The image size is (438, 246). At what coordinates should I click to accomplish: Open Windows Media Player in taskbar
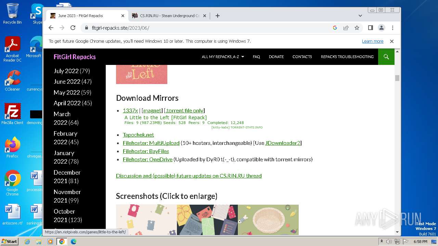pos(50,242)
